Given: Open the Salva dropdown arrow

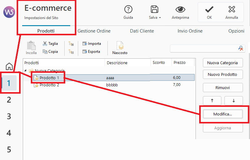Looking at the screenshot, I should [160, 18].
